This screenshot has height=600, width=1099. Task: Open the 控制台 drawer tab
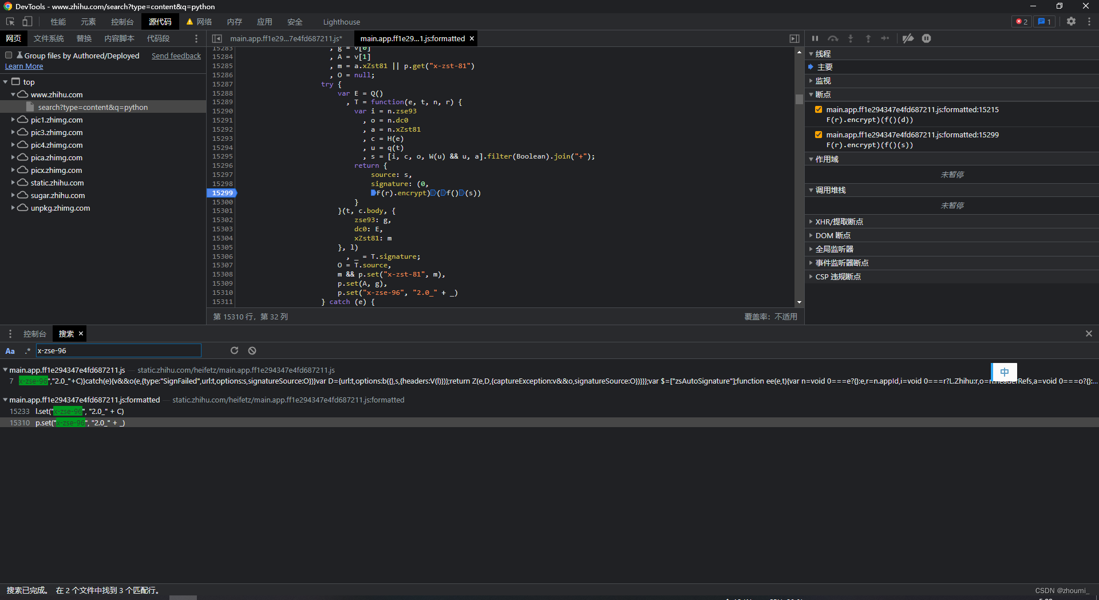(35, 334)
